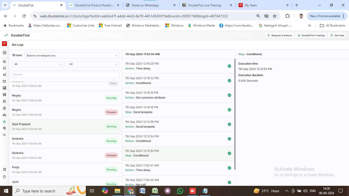
Task: Click green check on Set customer attribute row
Action: 229,95
